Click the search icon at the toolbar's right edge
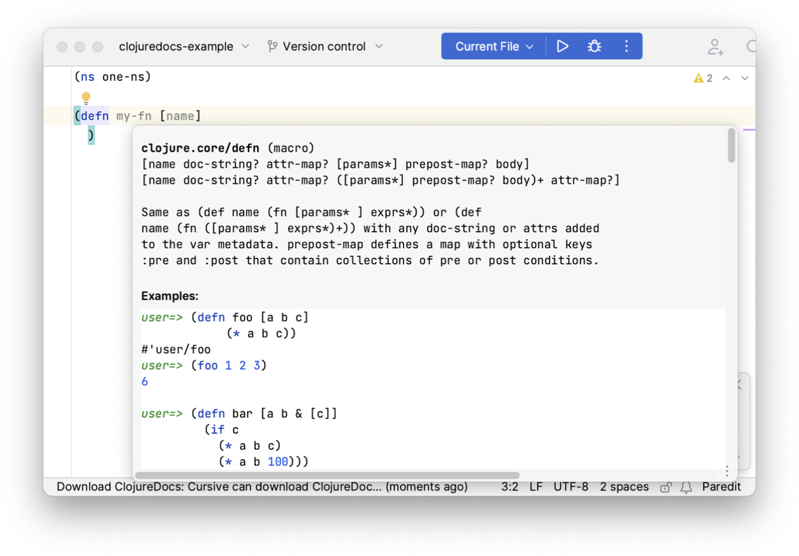This screenshot has width=799, height=556. [751, 46]
